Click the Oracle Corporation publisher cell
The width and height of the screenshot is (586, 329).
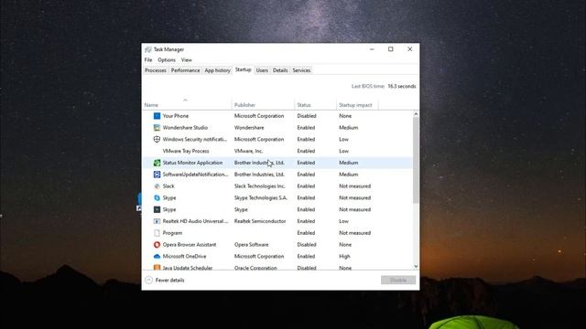[x=255, y=268]
